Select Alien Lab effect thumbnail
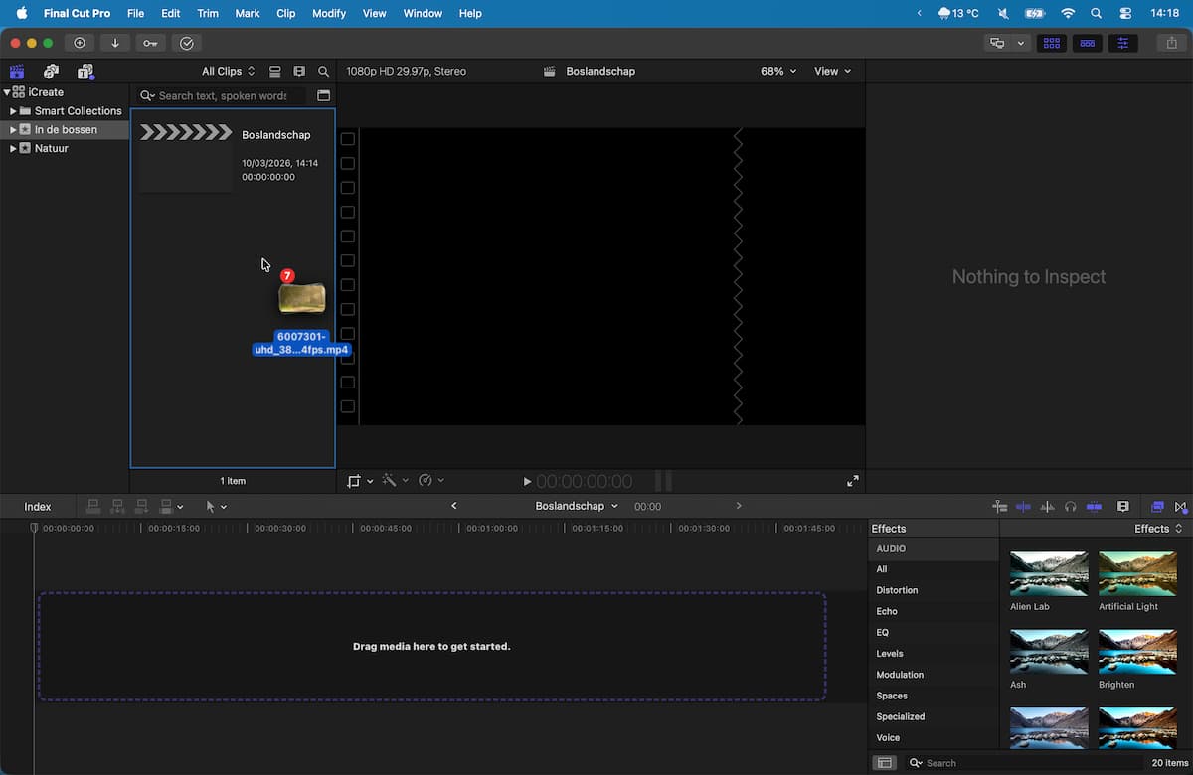 point(1049,574)
